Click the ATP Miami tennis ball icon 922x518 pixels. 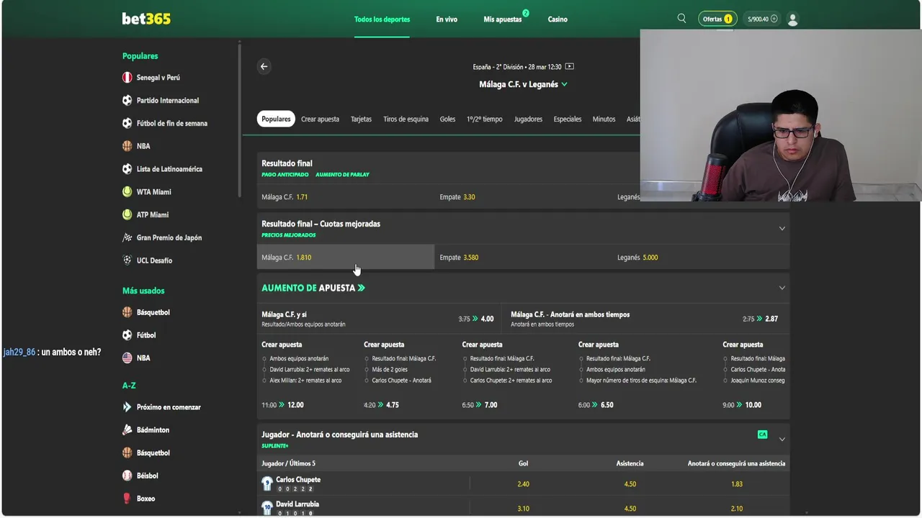(x=127, y=214)
